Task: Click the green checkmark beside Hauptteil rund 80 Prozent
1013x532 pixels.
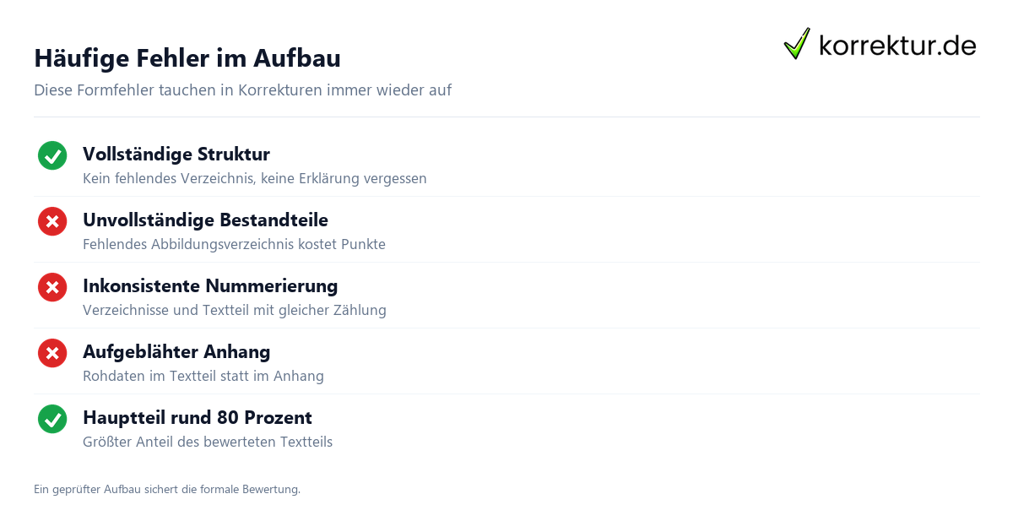Action: click(52, 419)
